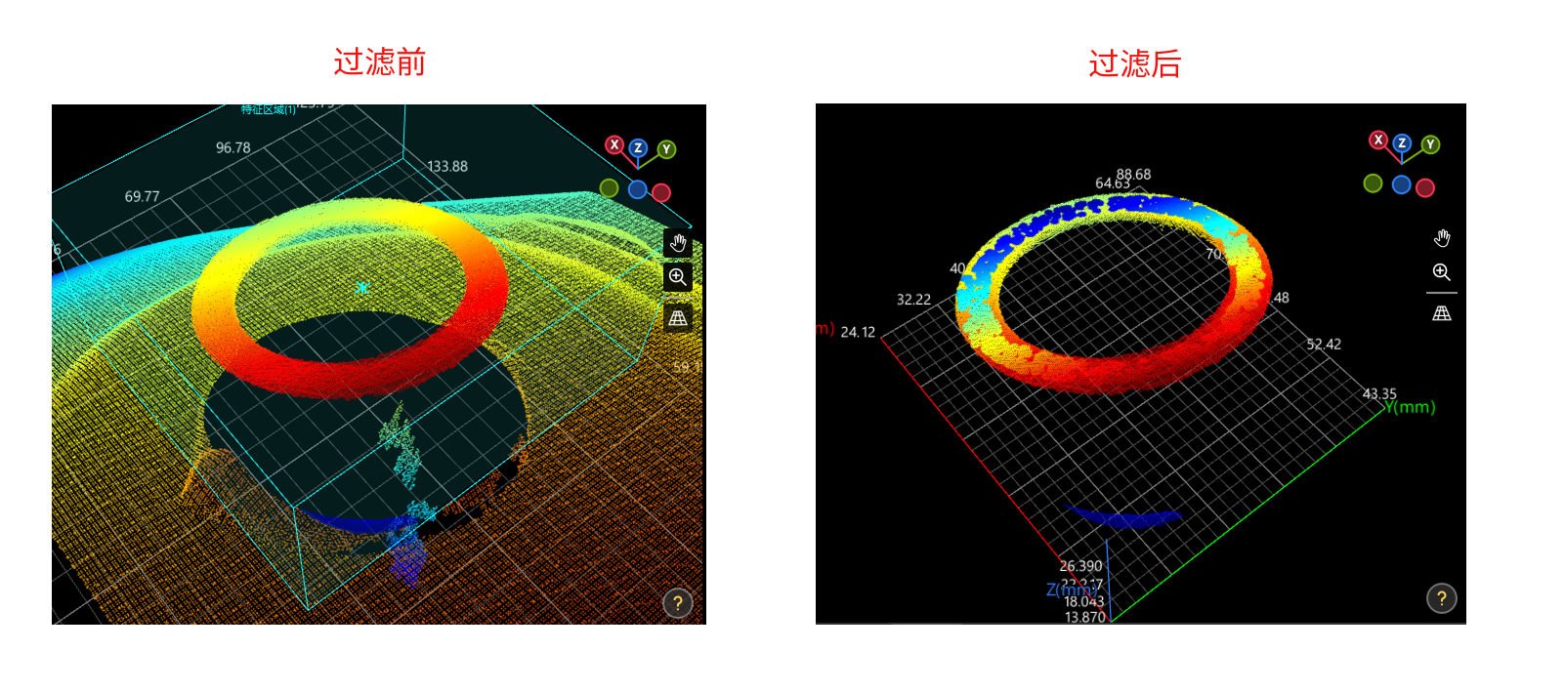This screenshot has width=1565, height=692.
Task: Activate the magnifier zoom tool in 过滤后 view
Action: pyautogui.click(x=1442, y=272)
